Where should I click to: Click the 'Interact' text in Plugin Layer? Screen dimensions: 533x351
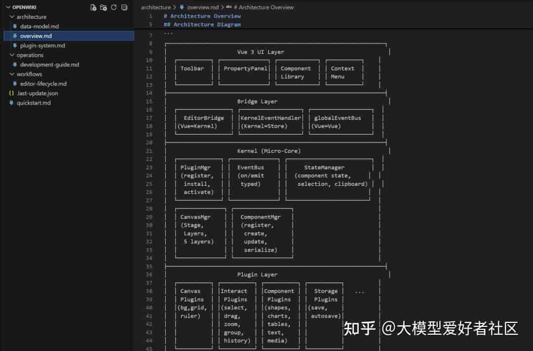pos(234,291)
